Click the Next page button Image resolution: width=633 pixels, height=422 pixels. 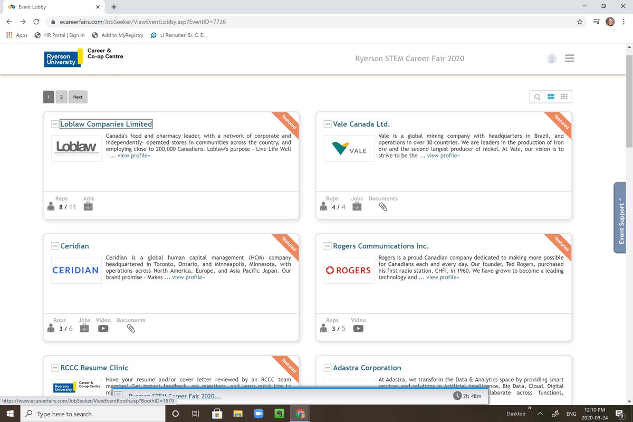(78, 97)
